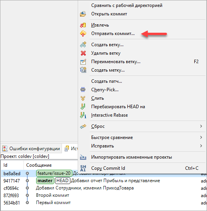207x211 pixels.
Task: Click the Извлечь checkout icon
Action: coord(83,25)
